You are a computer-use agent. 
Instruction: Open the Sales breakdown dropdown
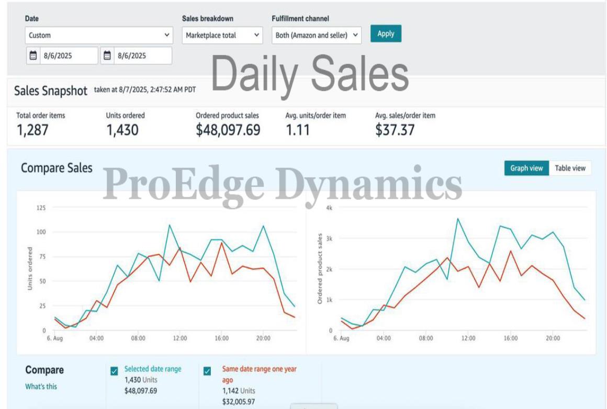(x=222, y=36)
